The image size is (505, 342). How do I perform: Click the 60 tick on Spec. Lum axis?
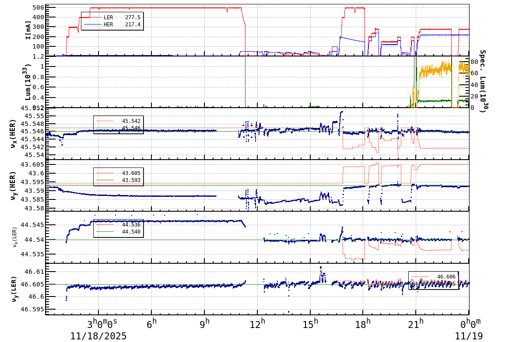pyautogui.click(x=474, y=73)
